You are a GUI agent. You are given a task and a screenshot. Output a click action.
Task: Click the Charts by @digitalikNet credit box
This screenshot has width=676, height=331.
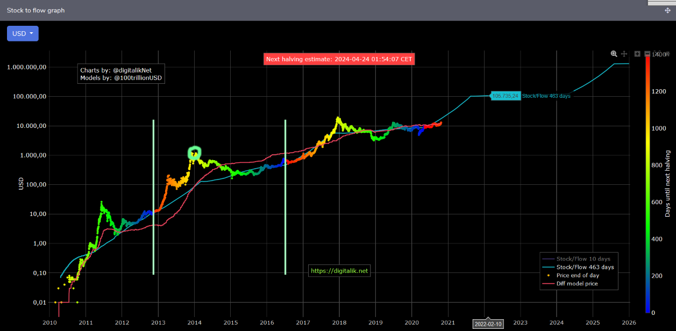click(x=122, y=74)
